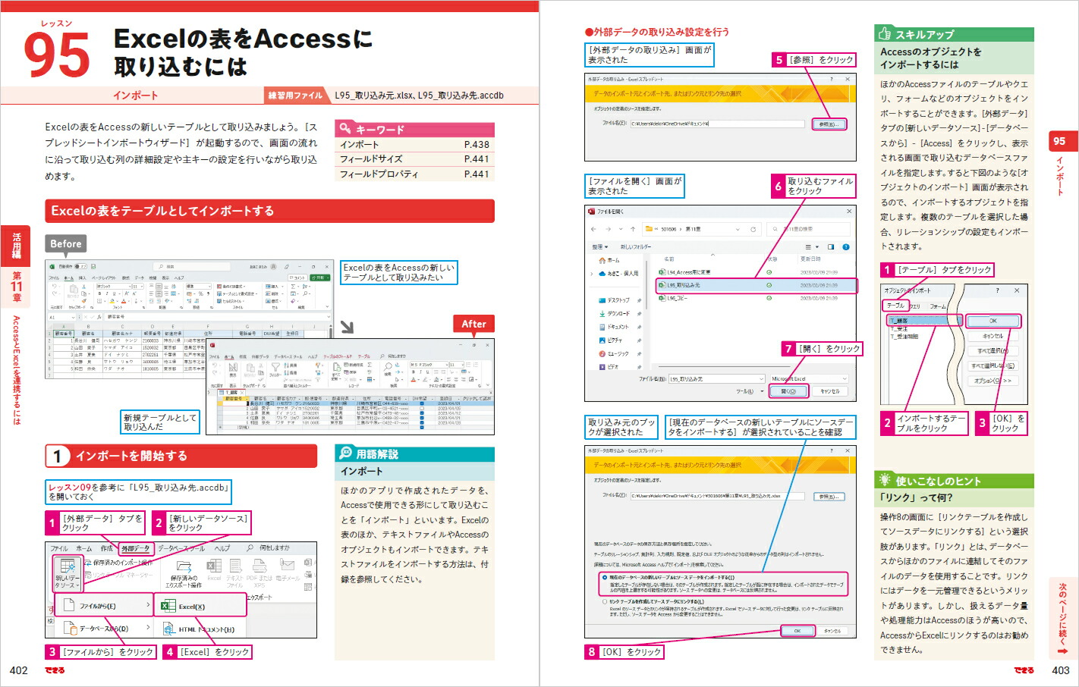Select the HTML ドキュメント import icon
Image resolution: width=1079 pixels, height=687 pixels.
(x=168, y=629)
